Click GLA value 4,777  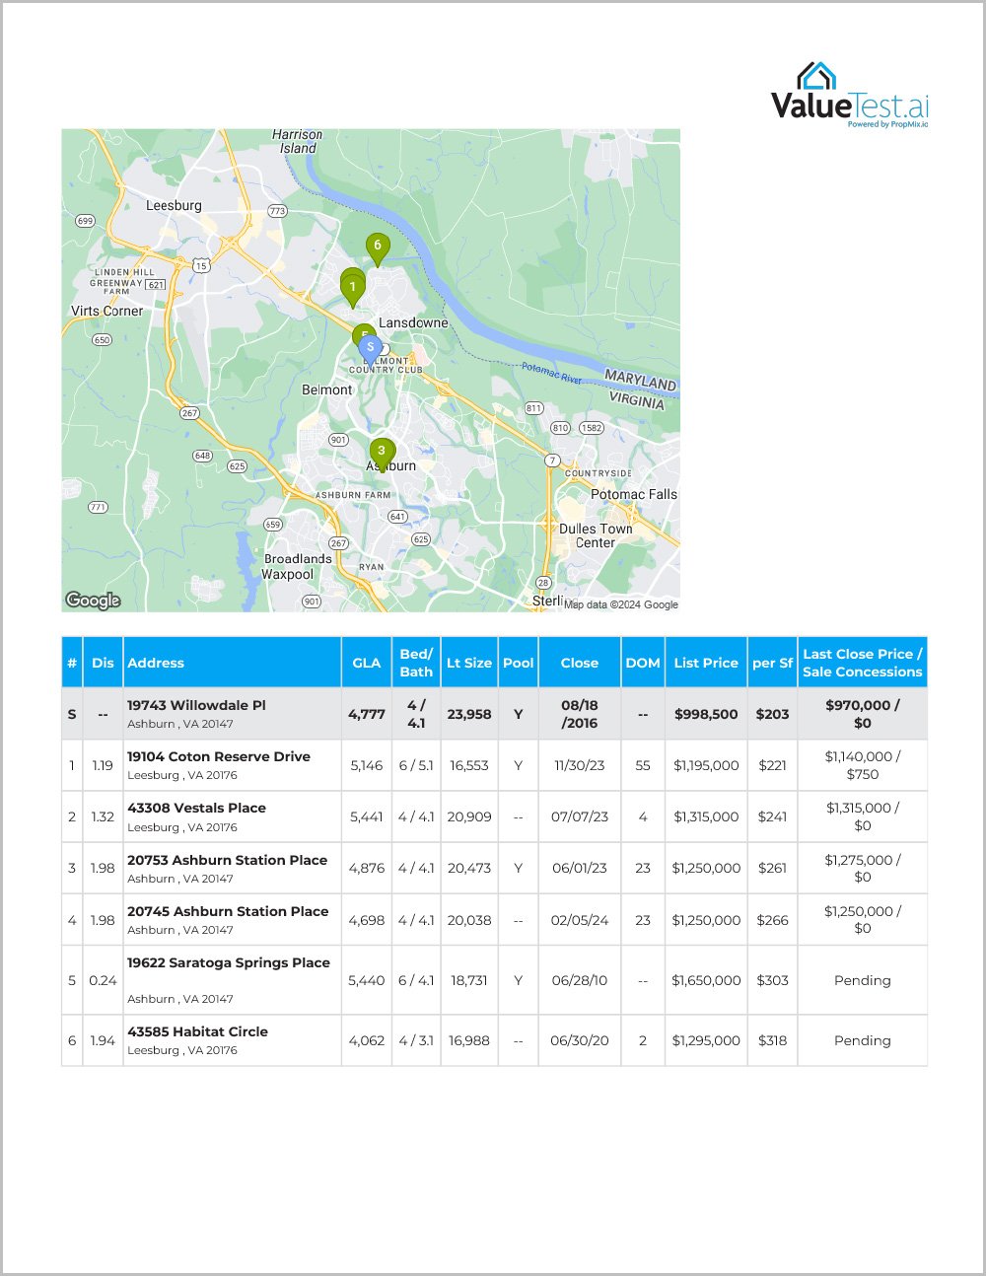(x=367, y=714)
